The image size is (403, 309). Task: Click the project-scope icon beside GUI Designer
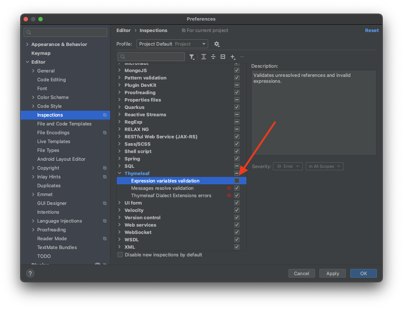pyautogui.click(x=105, y=203)
